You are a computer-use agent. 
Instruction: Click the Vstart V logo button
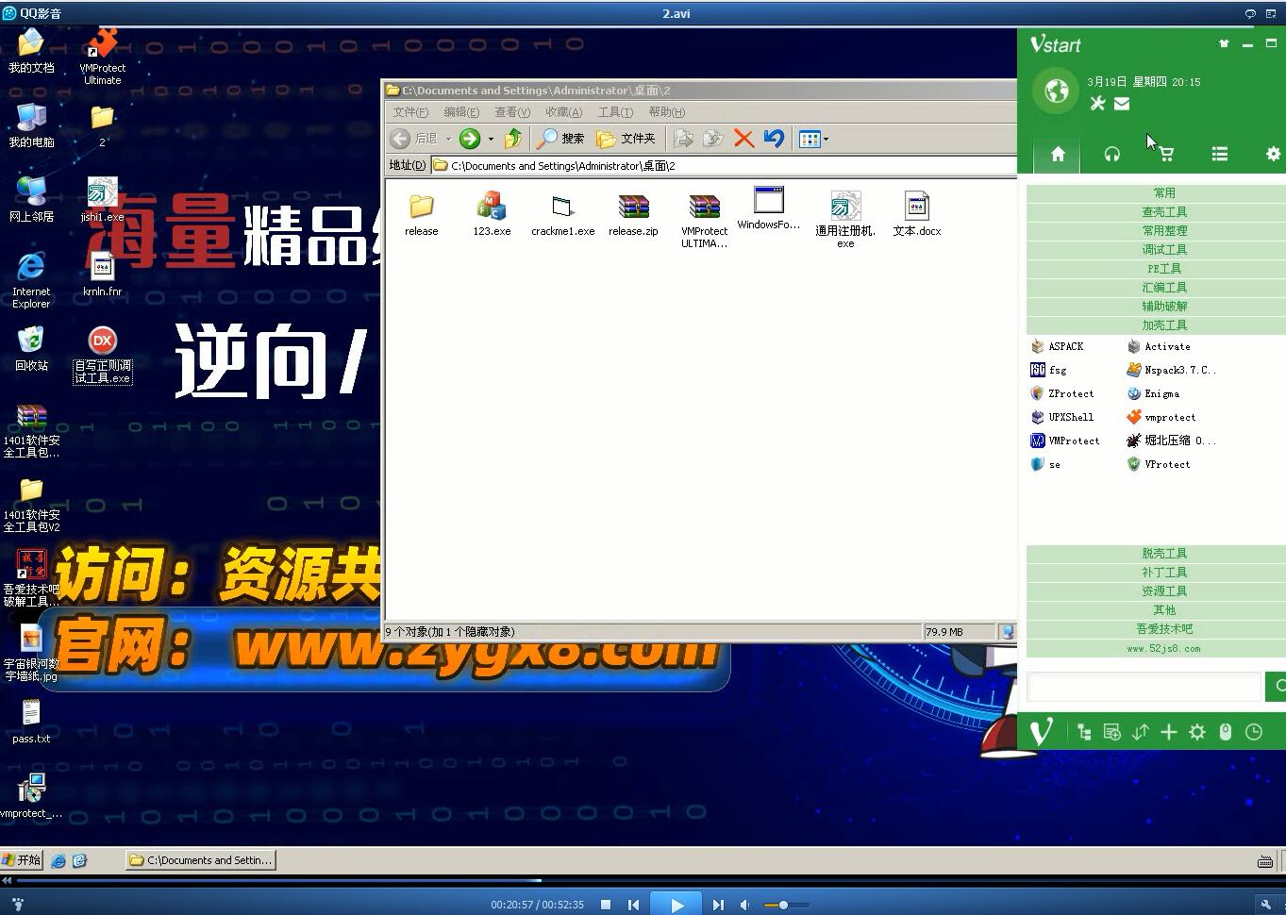1041,732
